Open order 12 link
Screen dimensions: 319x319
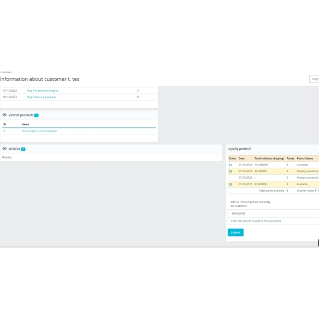coord(231,172)
